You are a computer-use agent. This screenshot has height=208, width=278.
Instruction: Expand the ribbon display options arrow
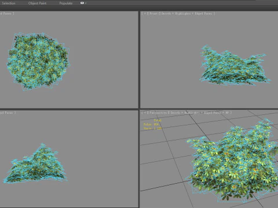86,3
